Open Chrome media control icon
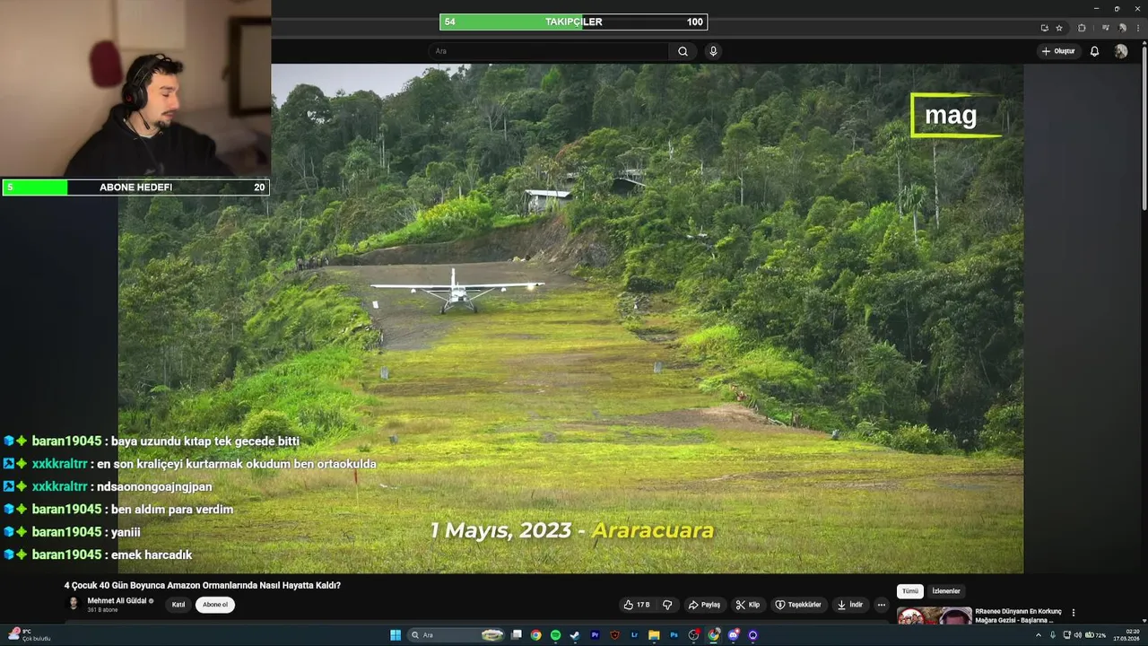 (x=1106, y=28)
